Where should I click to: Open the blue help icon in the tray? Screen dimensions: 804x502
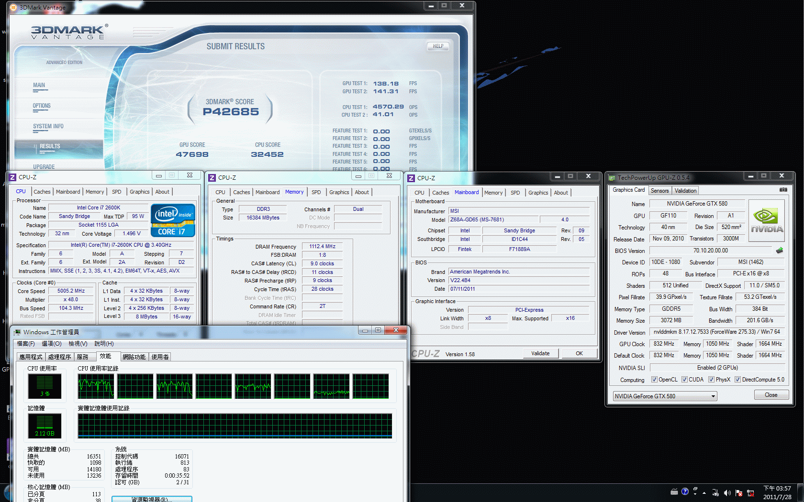click(x=685, y=491)
